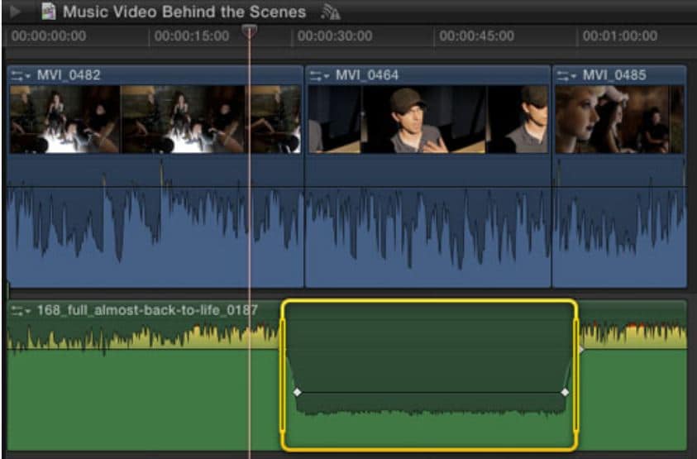Open the MVI_0482 clip adjustments pop-up
697x459 pixels.
[x=21, y=75]
